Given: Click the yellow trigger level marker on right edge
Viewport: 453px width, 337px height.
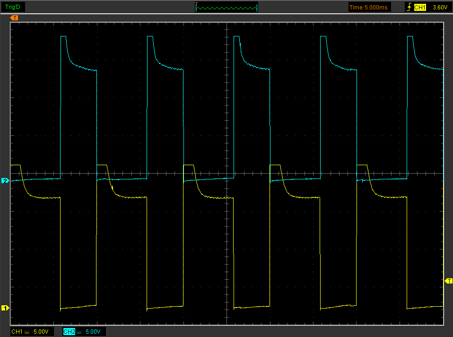Looking at the screenshot, I should point(449,281).
